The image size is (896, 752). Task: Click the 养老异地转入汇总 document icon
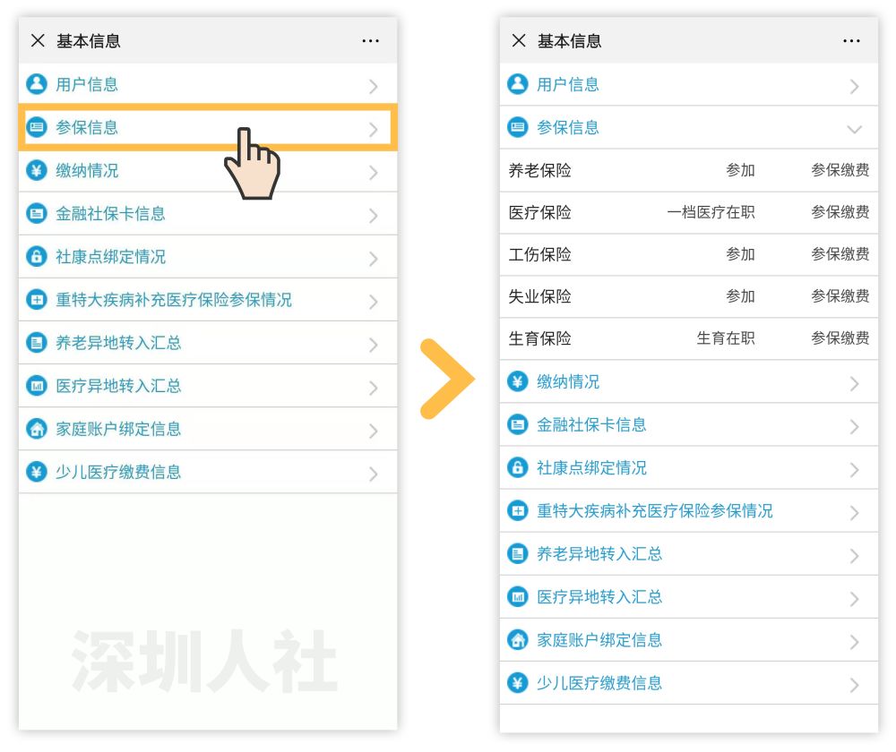[36, 342]
